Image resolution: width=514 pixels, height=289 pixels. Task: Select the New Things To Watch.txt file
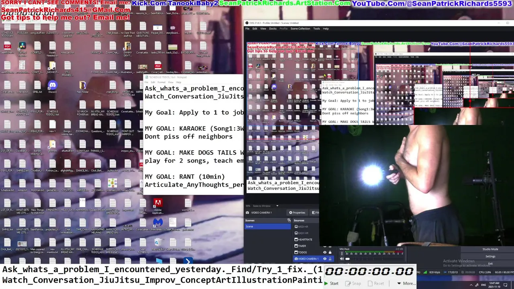[37, 206]
